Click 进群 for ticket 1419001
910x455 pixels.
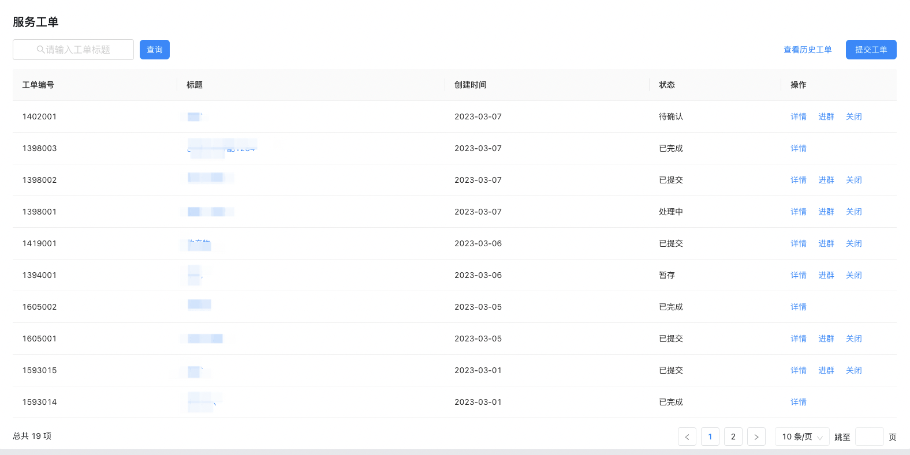point(826,243)
